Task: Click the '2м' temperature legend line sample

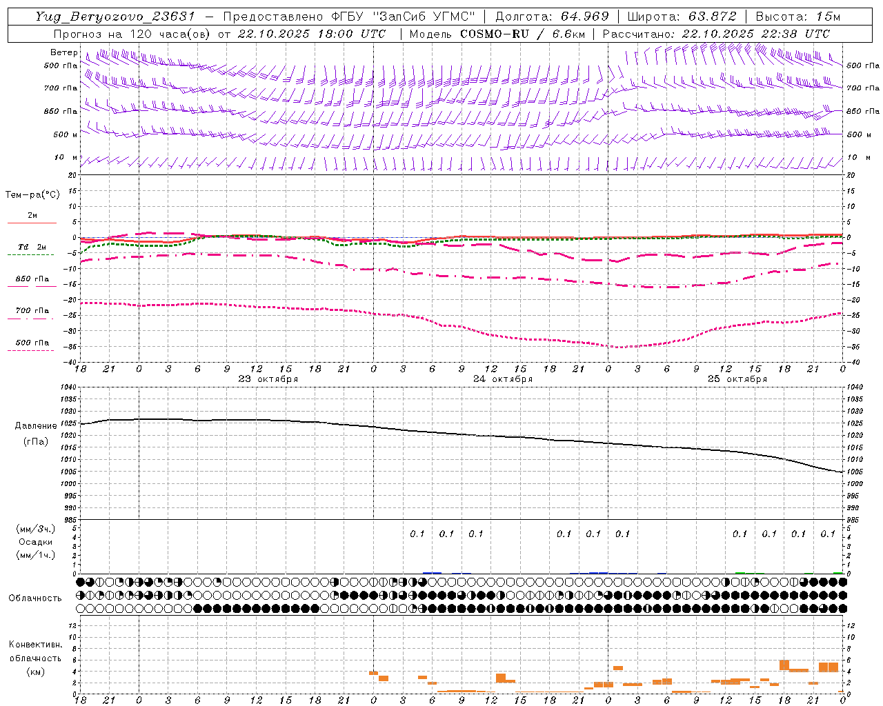Action: [x=32, y=223]
